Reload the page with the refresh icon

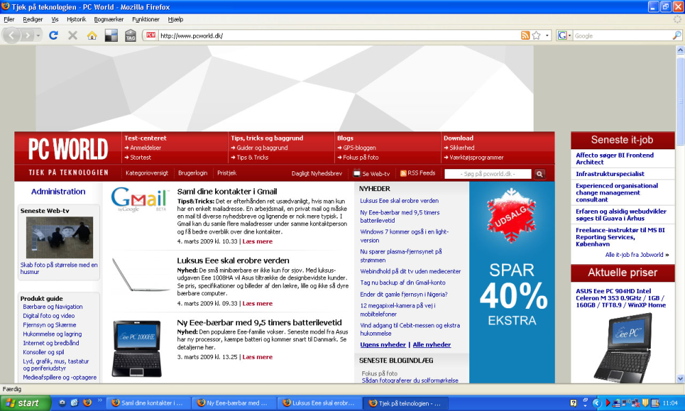(53, 36)
